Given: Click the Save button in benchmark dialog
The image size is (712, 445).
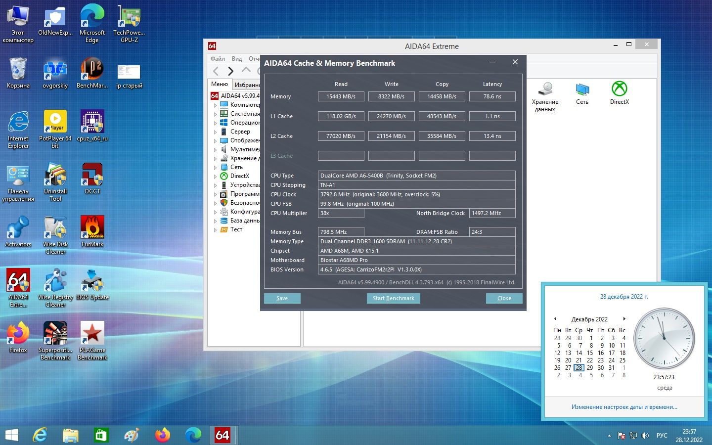Looking at the screenshot, I should click(x=282, y=298).
